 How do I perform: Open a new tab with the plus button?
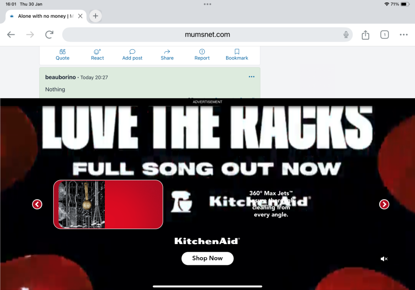coord(95,16)
